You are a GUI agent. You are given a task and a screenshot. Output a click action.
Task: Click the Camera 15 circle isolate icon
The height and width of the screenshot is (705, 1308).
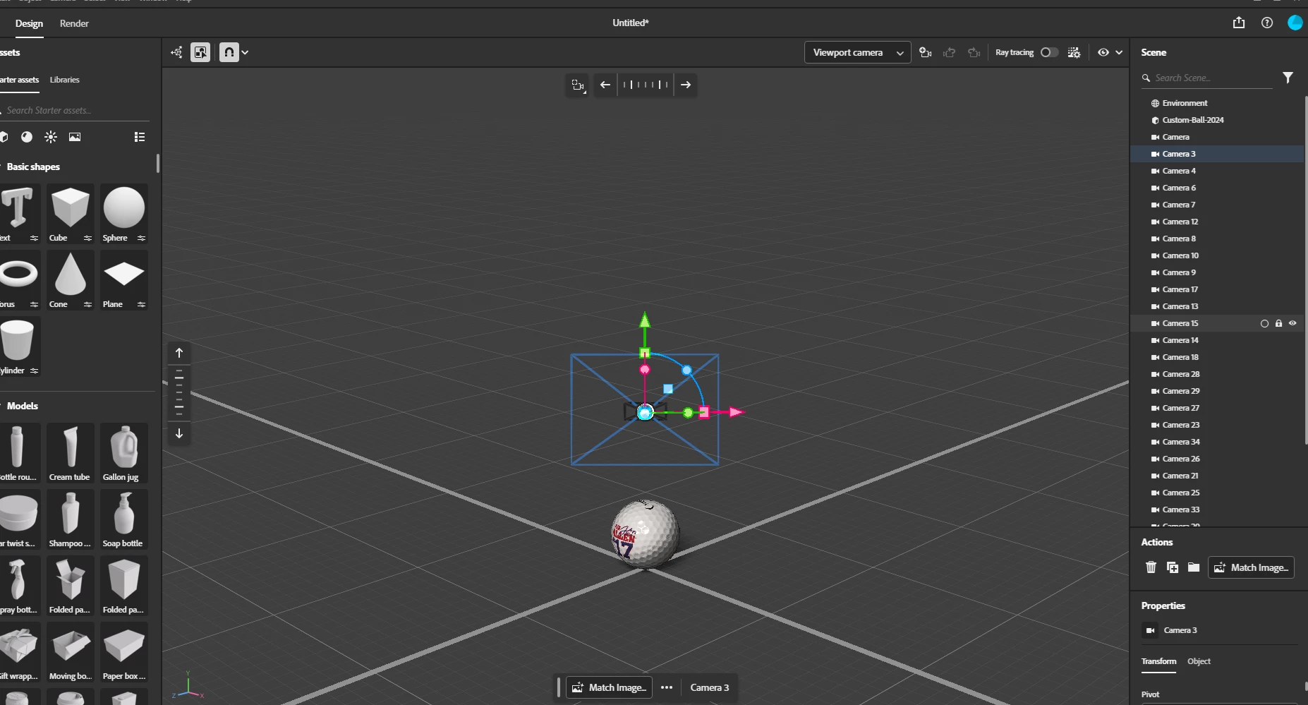click(1264, 323)
